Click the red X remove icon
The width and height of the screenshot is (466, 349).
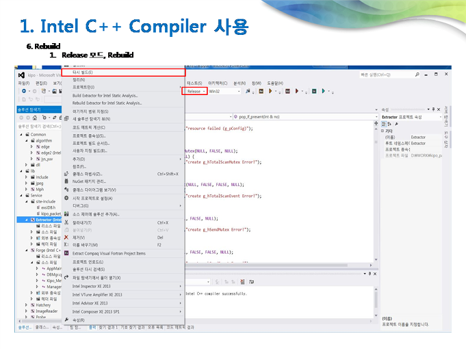click(x=66, y=237)
